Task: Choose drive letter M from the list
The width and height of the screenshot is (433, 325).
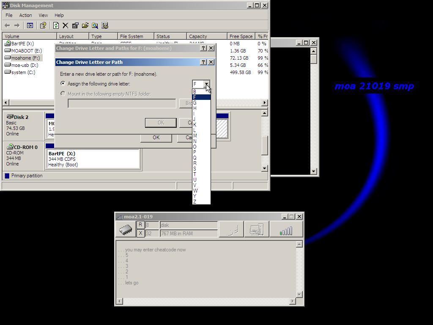Action: [x=195, y=136]
